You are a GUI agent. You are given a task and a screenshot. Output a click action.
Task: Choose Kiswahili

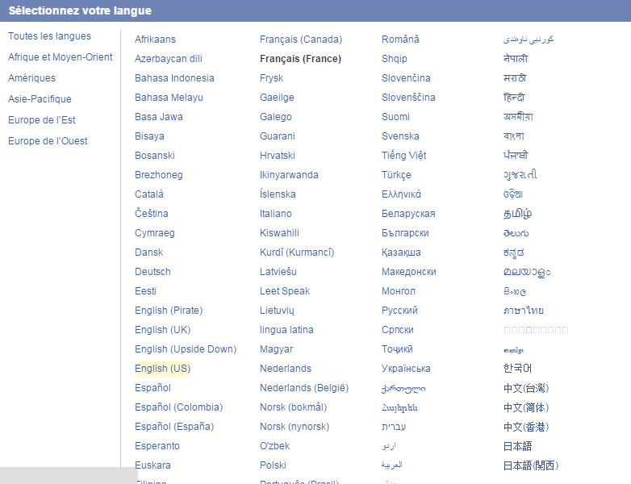click(x=280, y=233)
